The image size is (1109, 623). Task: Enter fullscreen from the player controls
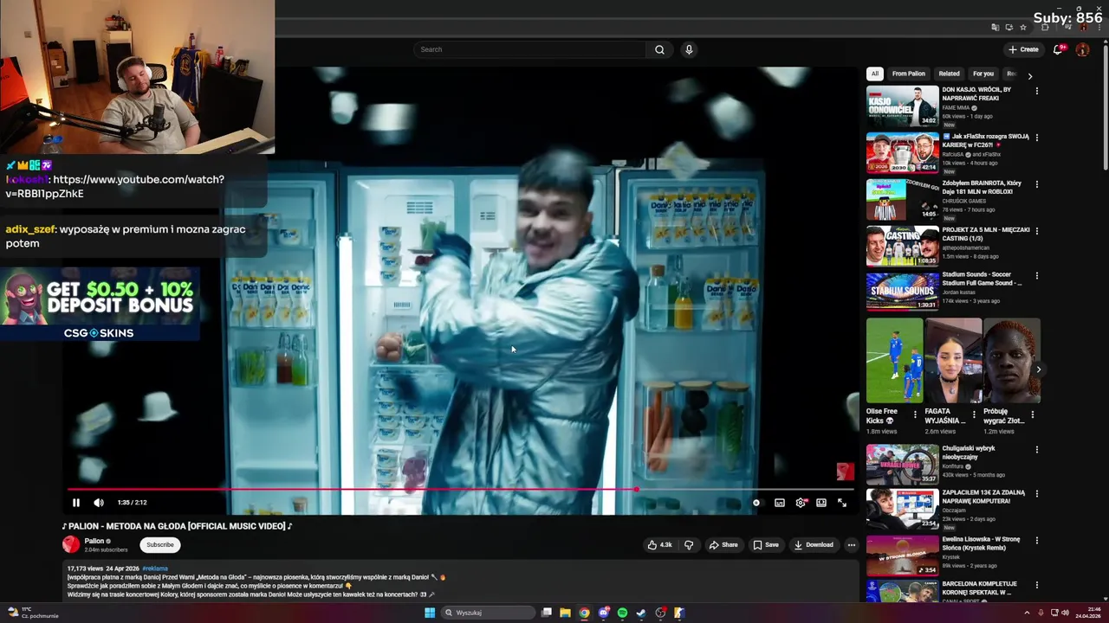point(842,503)
